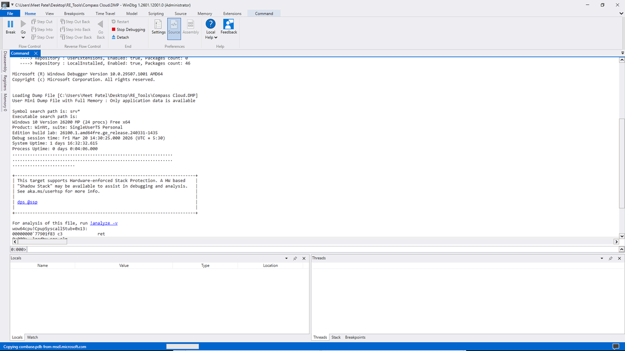Toggle Assembly mode in Preferences
This screenshot has height=351, width=625.
tap(191, 27)
